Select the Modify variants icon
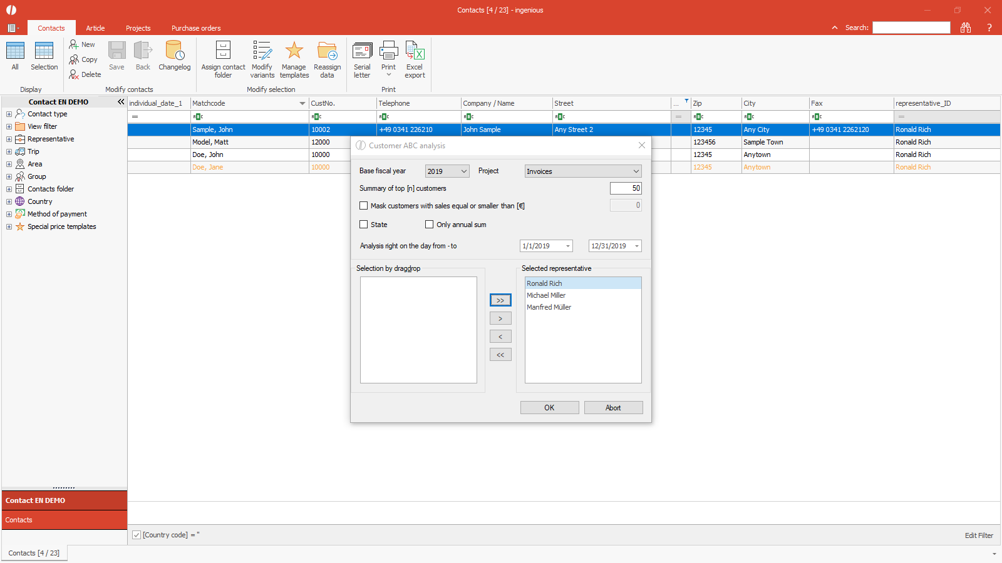The width and height of the screenshot is (1002, 563). [x=262, y=51]
